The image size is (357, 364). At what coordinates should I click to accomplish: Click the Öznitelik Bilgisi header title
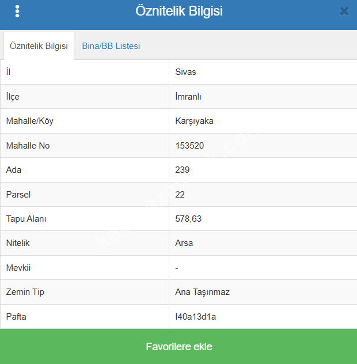(x=178, y=12)
